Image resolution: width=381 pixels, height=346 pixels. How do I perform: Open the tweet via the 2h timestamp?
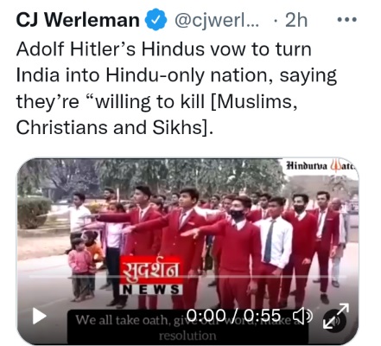[296, 20]
